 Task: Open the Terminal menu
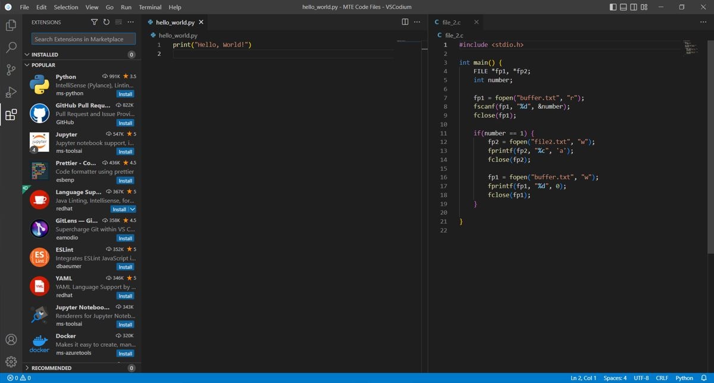point(149,7)
